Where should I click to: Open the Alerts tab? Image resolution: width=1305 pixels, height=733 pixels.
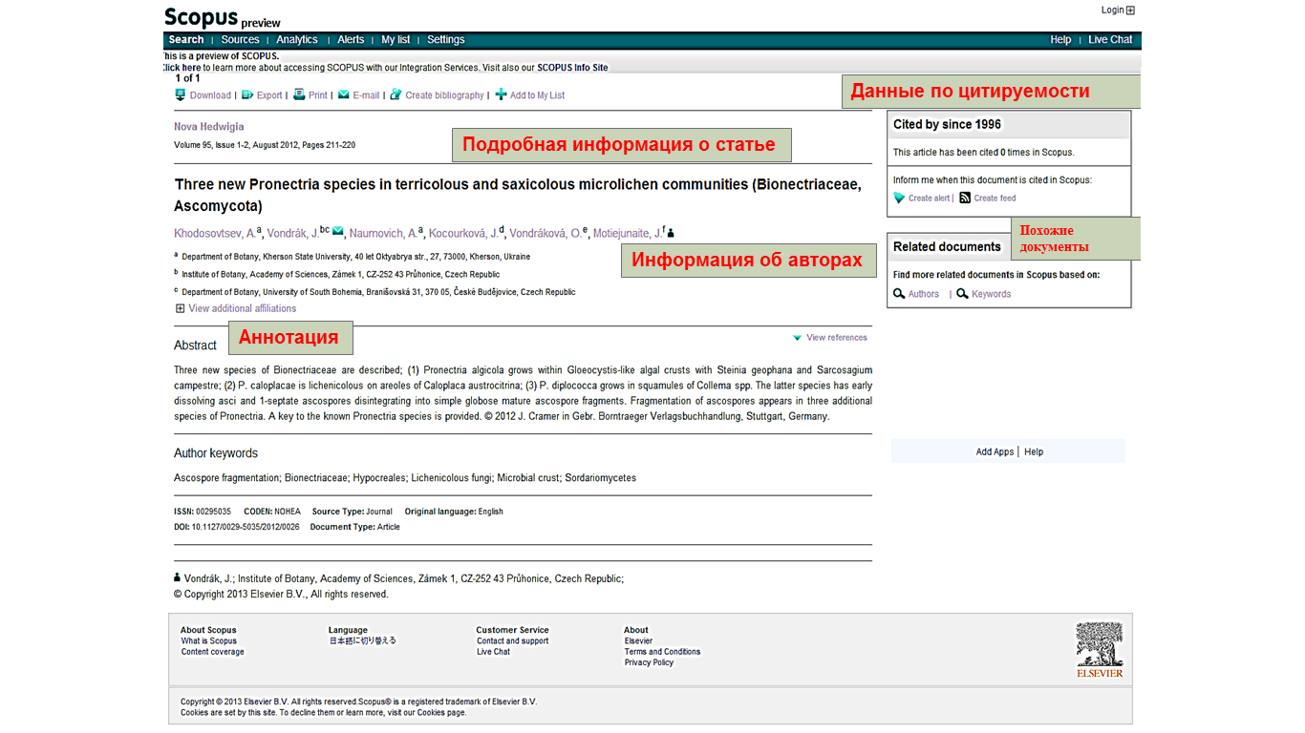tap(351, 40)
